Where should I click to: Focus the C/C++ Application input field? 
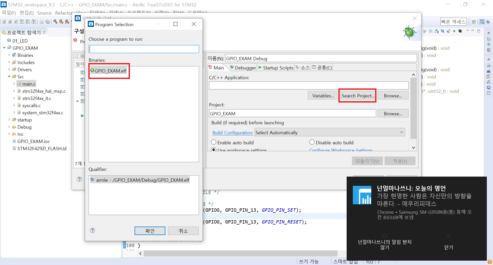(309, 86)
